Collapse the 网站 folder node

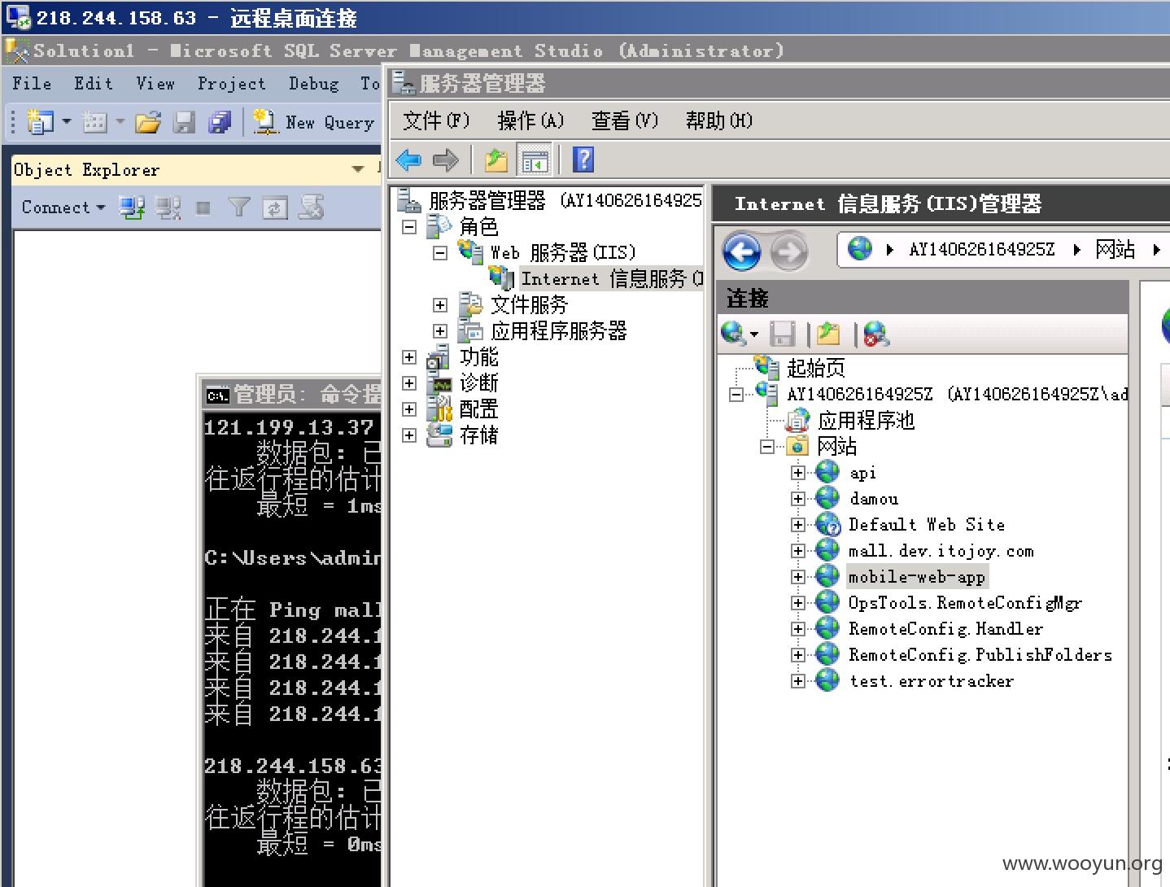coord(767,447)
